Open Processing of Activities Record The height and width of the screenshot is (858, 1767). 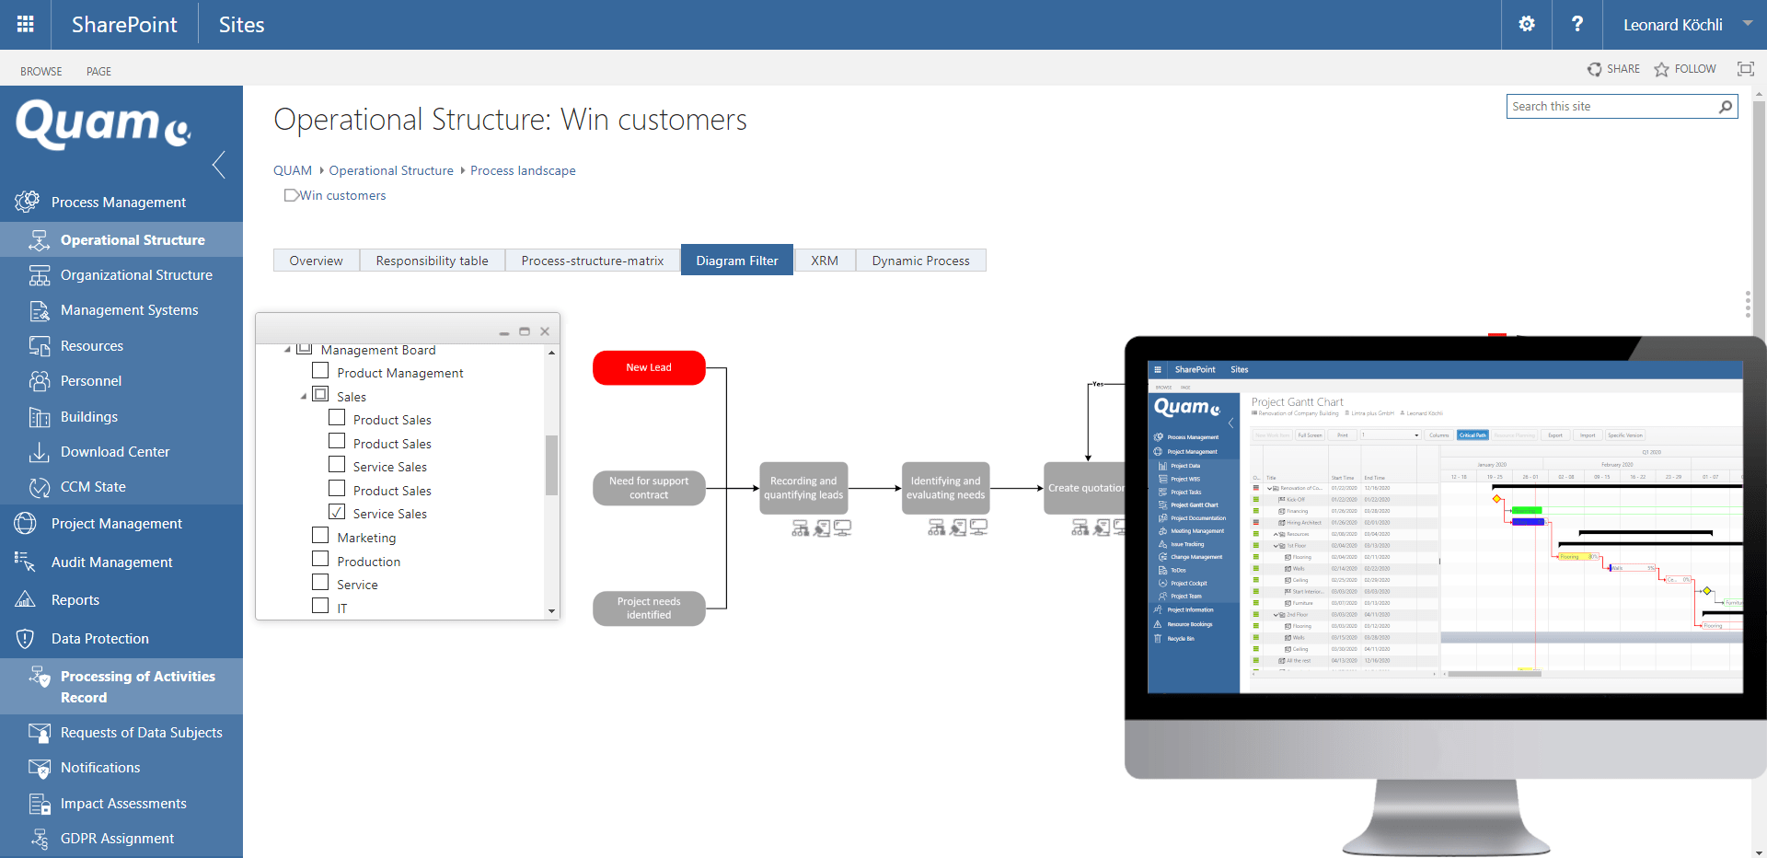(x=121, y=687)
